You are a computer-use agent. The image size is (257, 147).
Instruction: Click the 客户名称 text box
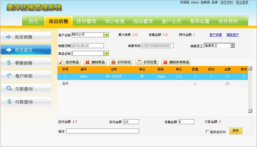point(88,35)
